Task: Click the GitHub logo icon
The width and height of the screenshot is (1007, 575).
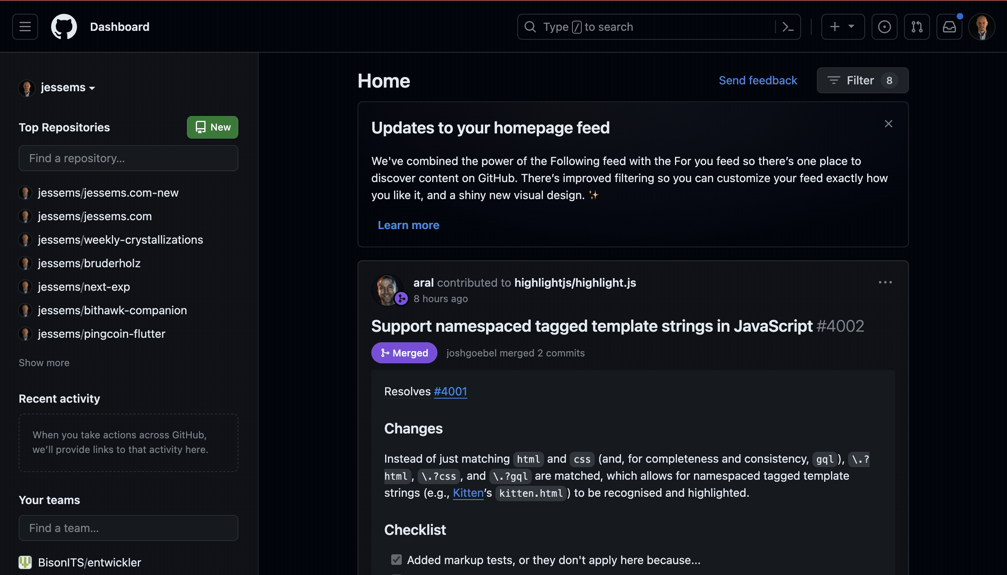Action: pyautogui.click(x=64, y=27)
